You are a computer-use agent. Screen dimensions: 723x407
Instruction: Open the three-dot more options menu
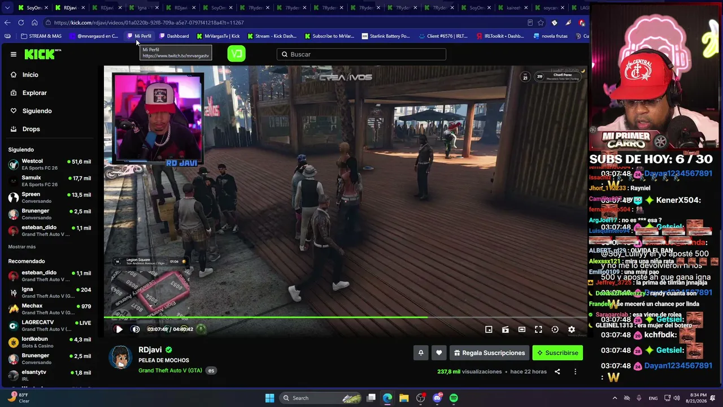pos(575,371)
